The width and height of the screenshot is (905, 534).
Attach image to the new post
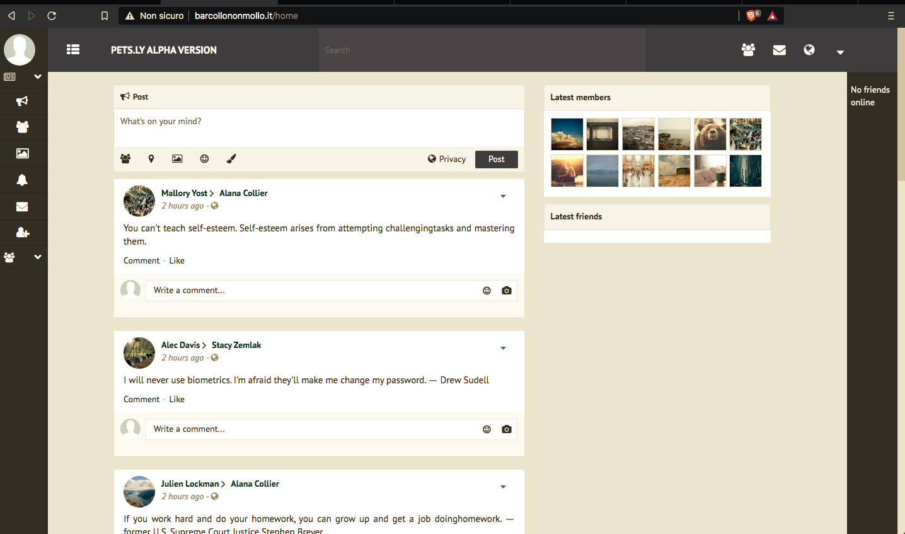pyautogui.click(x=177, y=159)
